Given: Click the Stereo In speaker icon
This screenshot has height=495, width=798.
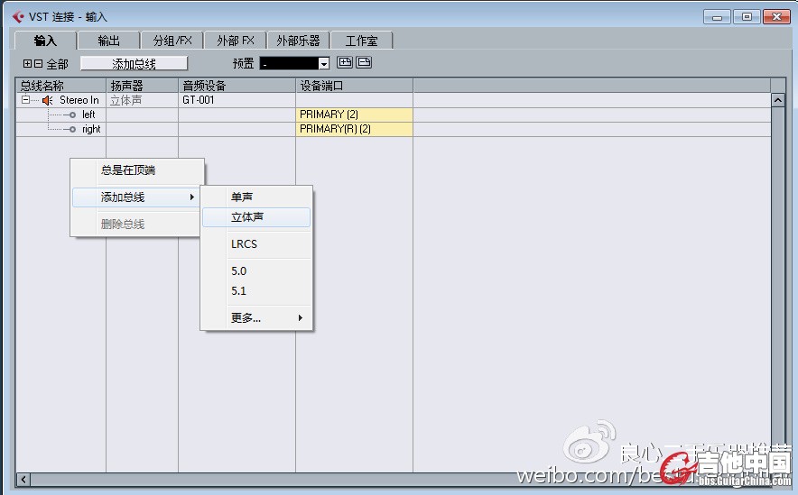Looking at the screenshot, I should coord(48,100).
